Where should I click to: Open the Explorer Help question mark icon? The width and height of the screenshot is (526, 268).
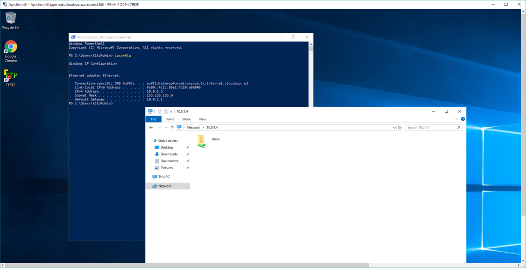(x=463, y=119)
